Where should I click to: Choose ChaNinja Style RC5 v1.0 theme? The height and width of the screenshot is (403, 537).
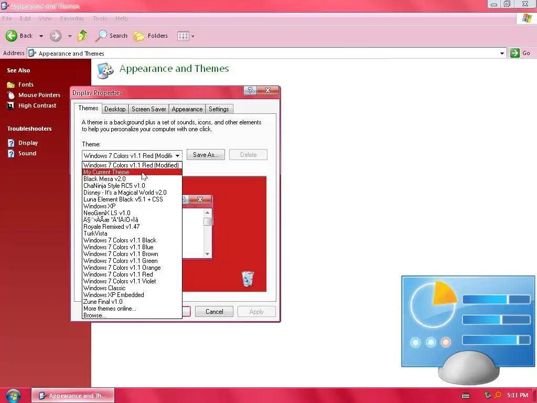pos(132,186)
